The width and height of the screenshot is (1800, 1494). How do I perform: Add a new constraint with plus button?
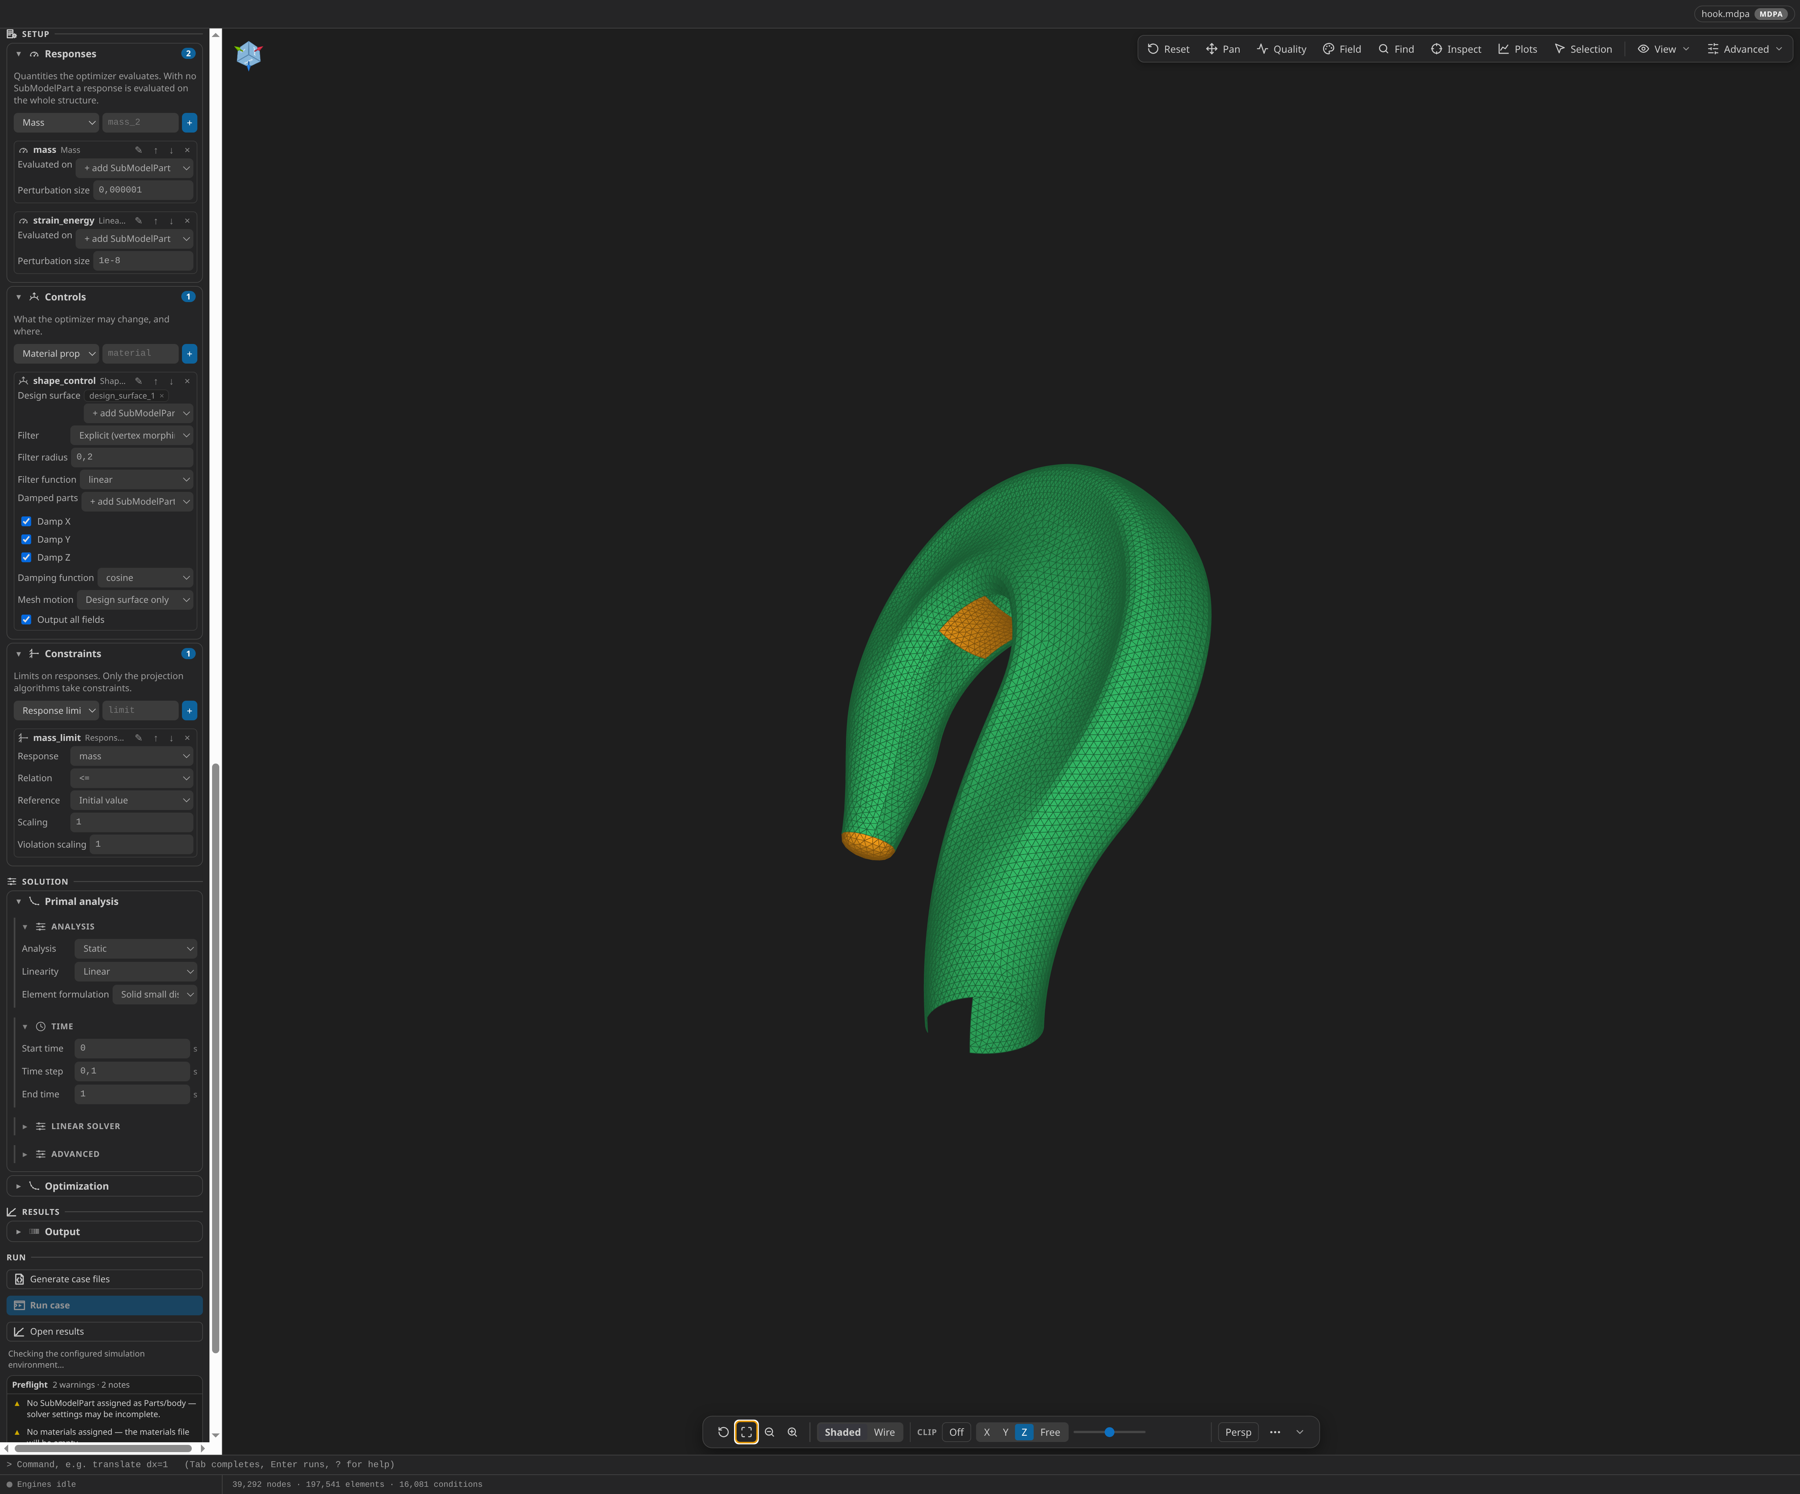189,711
